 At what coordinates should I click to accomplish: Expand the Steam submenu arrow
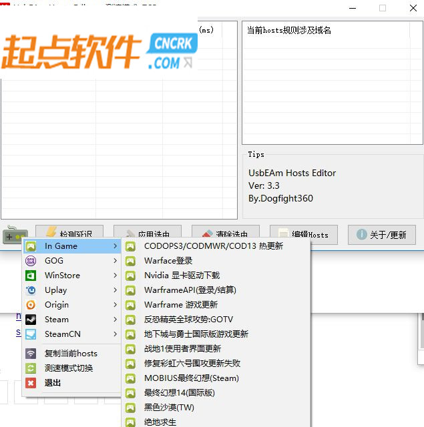point(116,320)
